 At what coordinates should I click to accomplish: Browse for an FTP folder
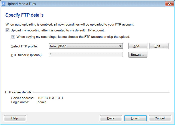click(x=138, y=55)
